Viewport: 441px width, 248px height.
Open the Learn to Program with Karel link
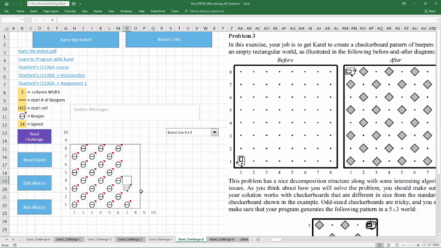click(46, 59)
